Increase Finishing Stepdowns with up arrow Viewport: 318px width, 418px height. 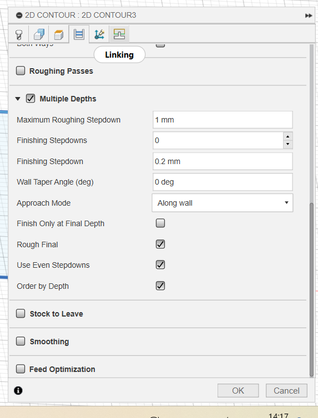coord(287,136)
